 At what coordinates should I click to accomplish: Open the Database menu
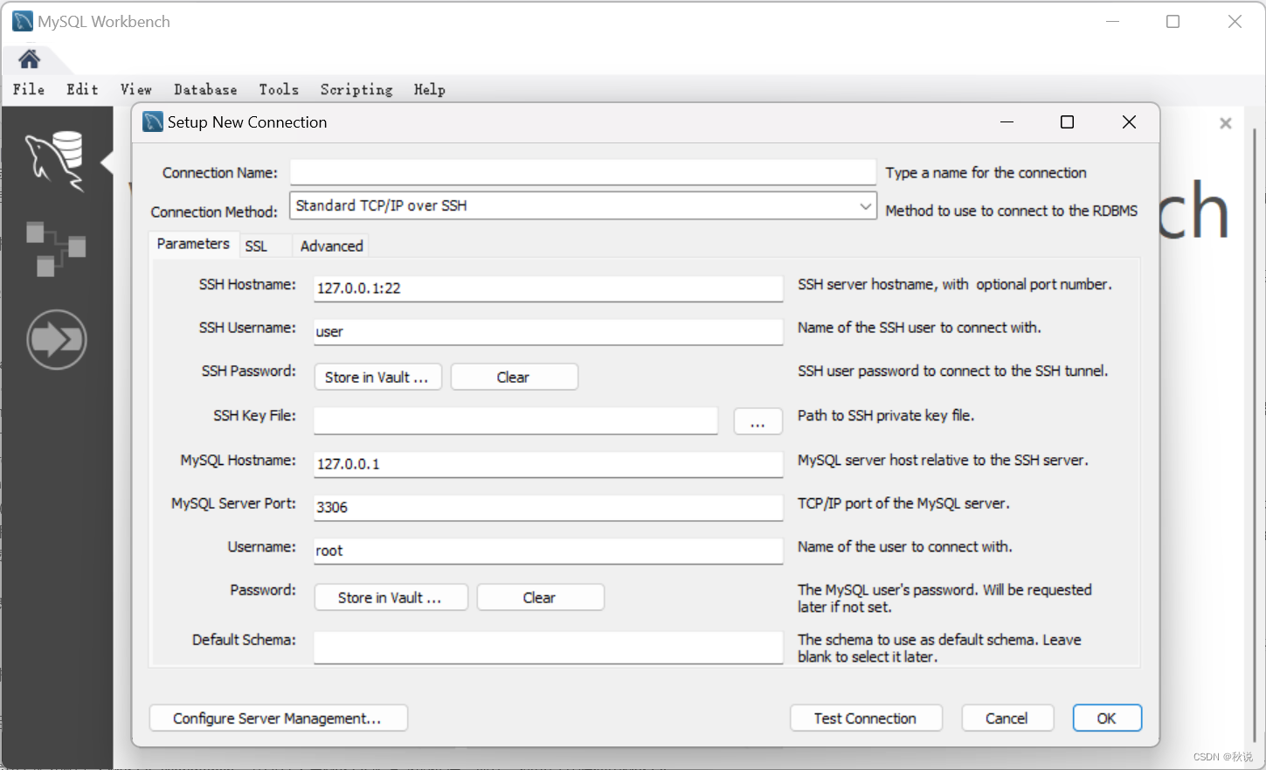205,89
